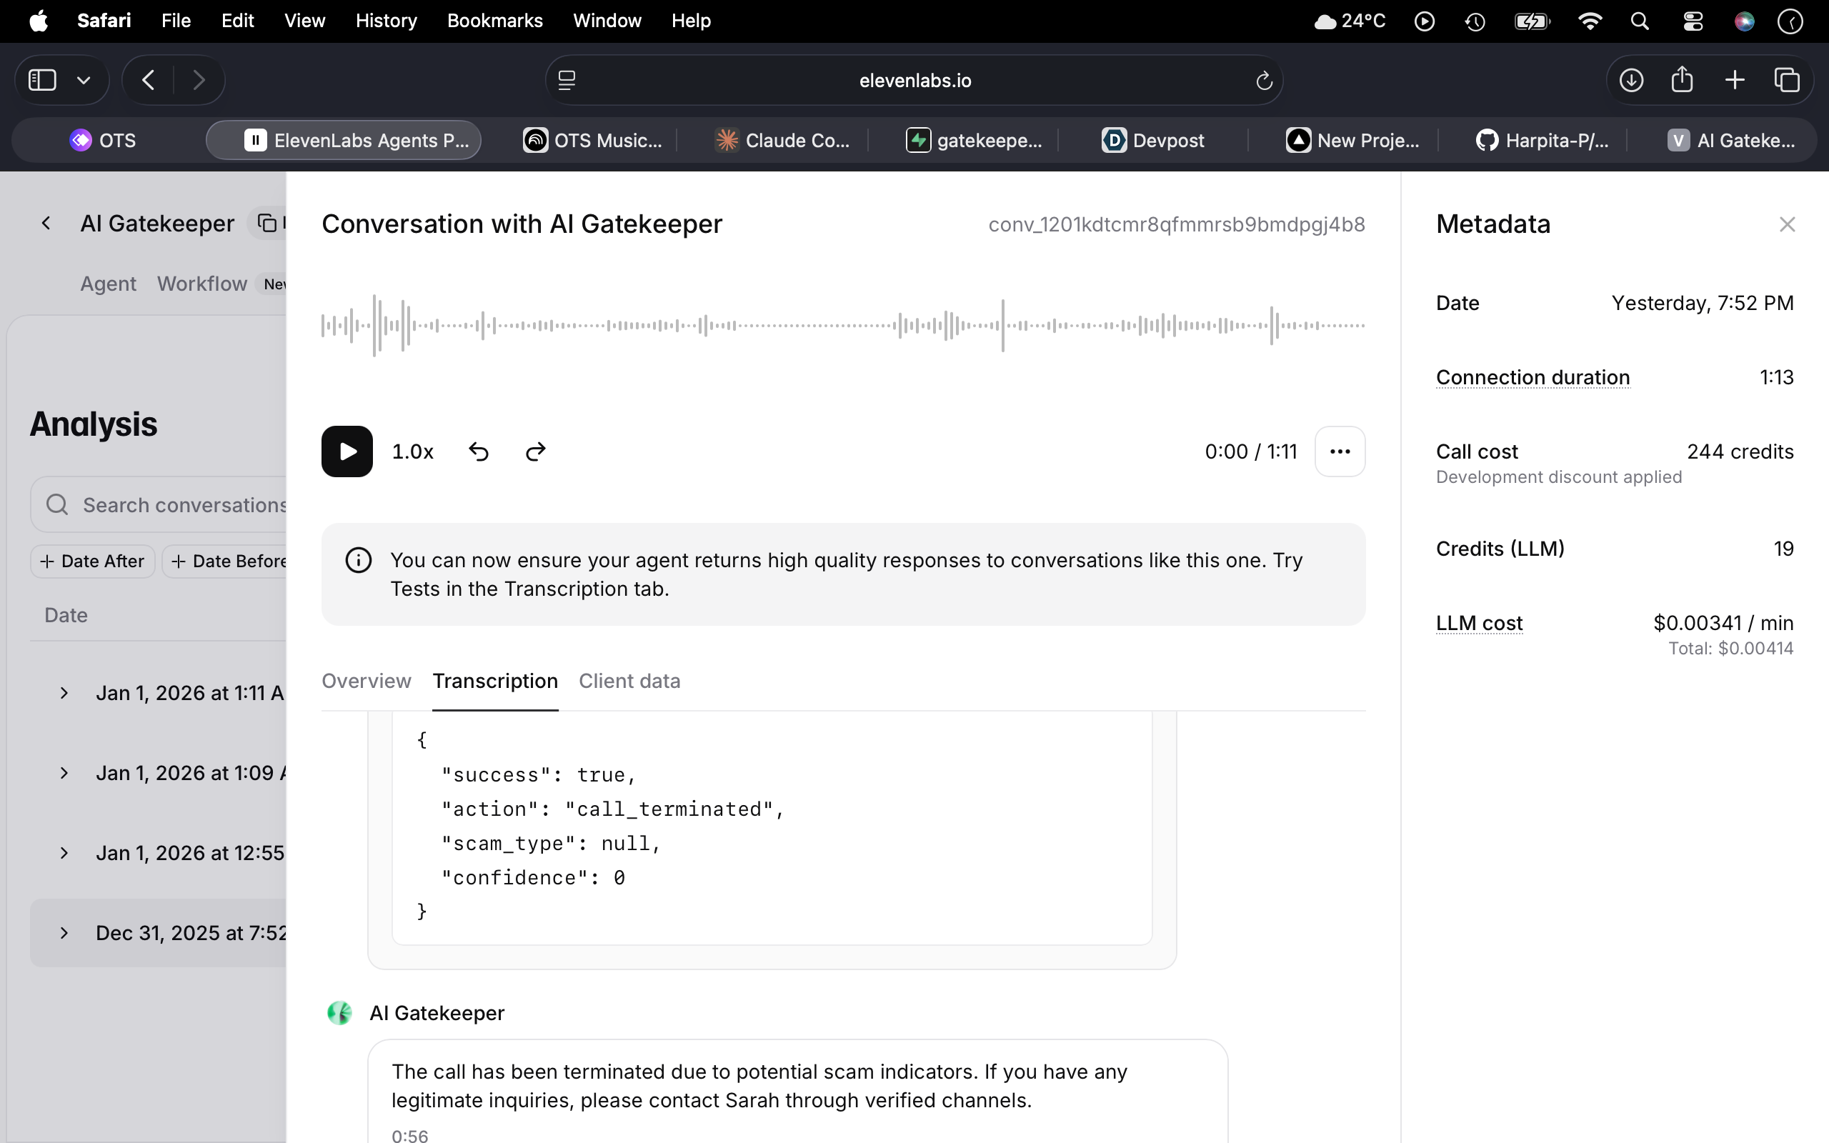The image size is (1829, 1143).
Task: Open a new Safari tab
Action: 1735,80
